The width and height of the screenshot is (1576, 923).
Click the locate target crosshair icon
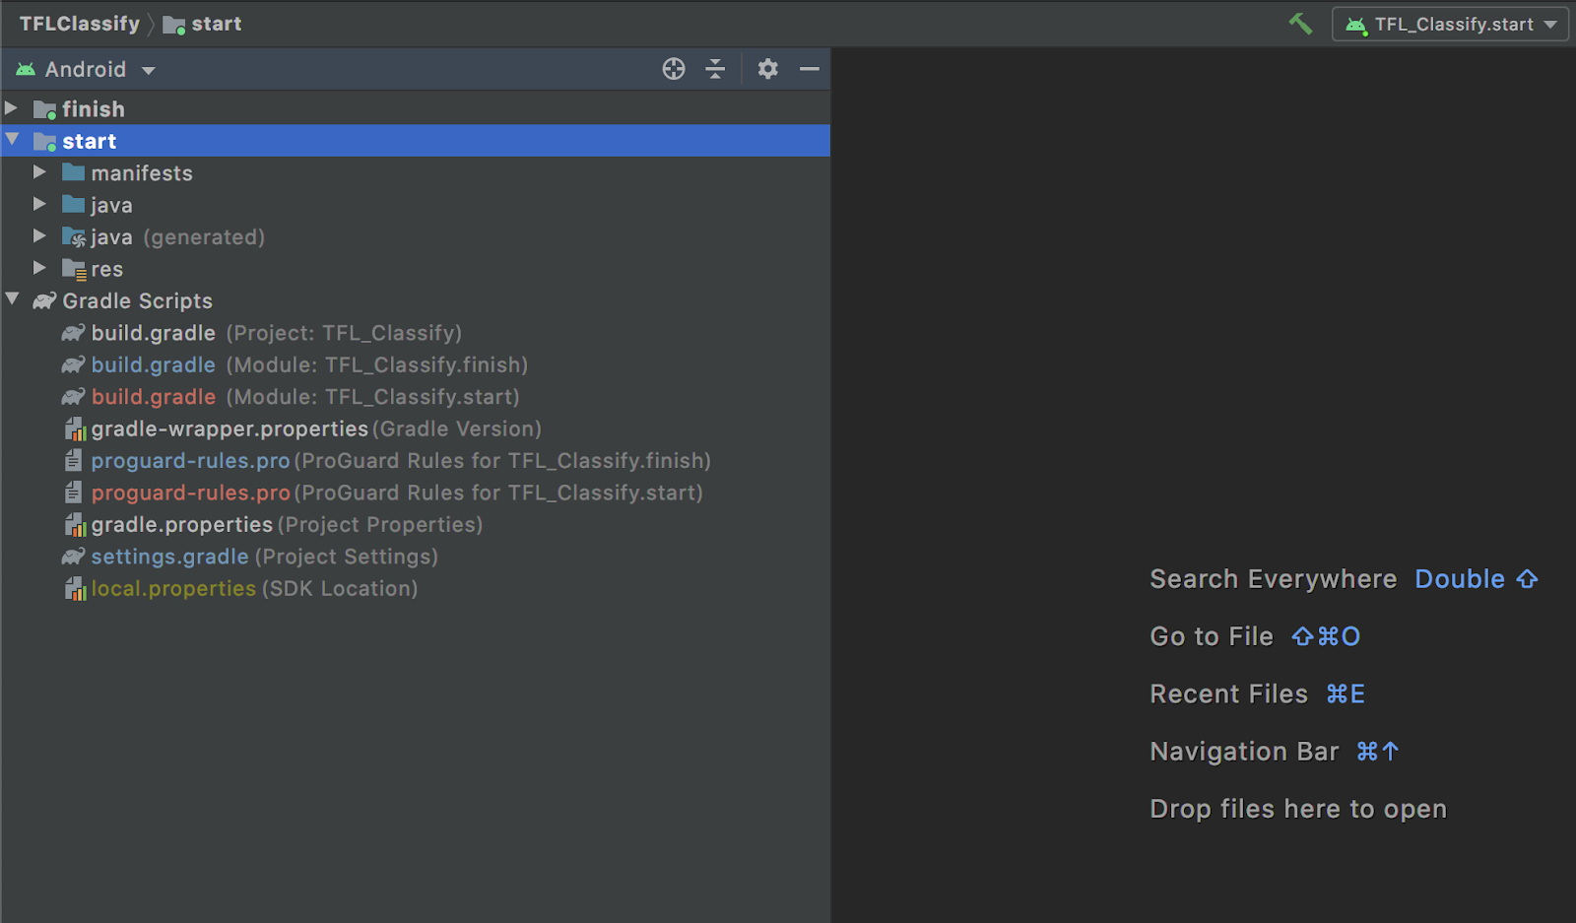[674, 69]
